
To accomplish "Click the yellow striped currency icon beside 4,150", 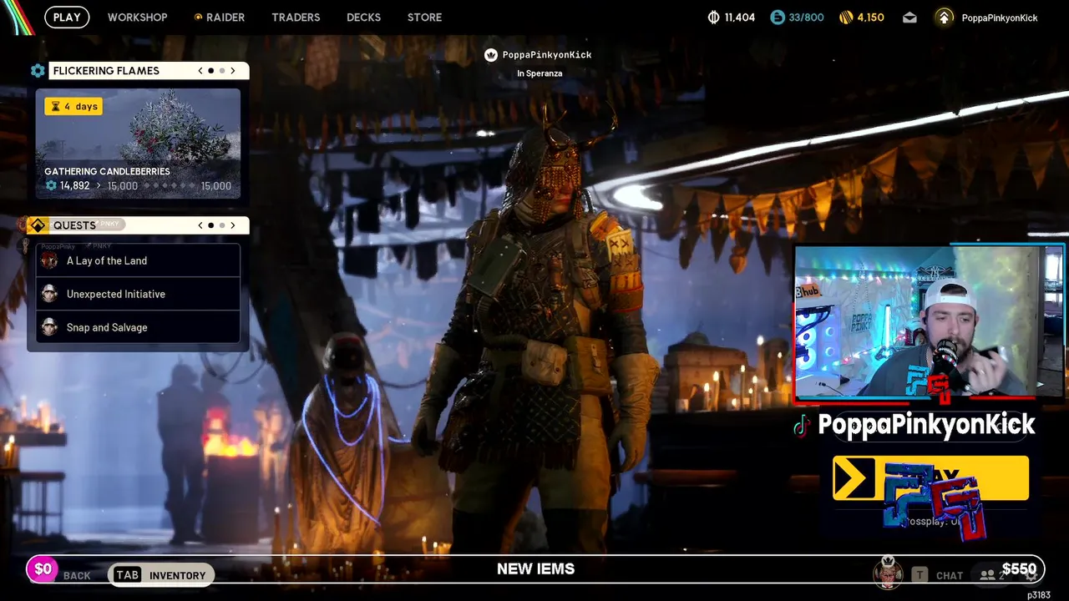I will 846,18.
